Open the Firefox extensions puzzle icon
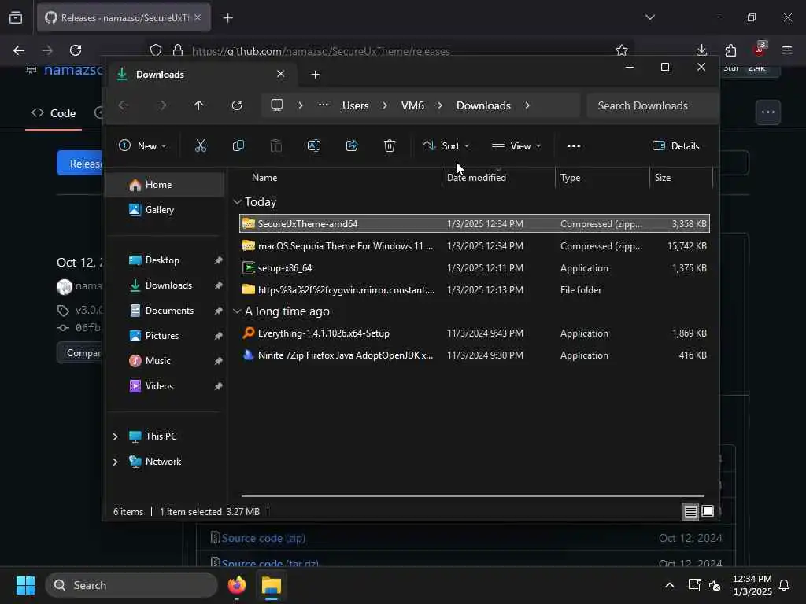 tap(730, 50)
